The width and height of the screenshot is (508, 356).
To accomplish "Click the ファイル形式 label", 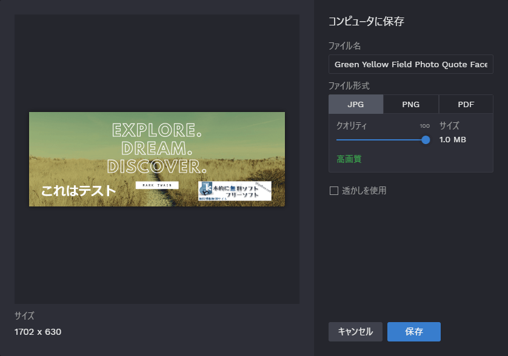I will (349, 86).
